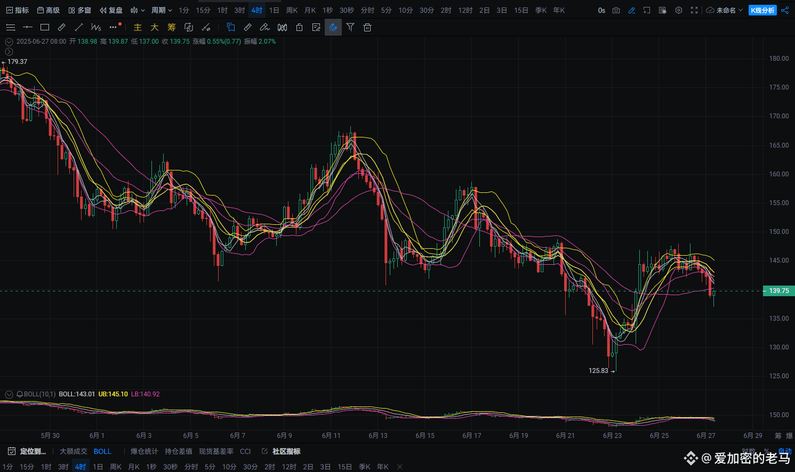The image size is (795, 472).
Task: Open the 指标 indicators panel
Action: (x=18, y=10)
